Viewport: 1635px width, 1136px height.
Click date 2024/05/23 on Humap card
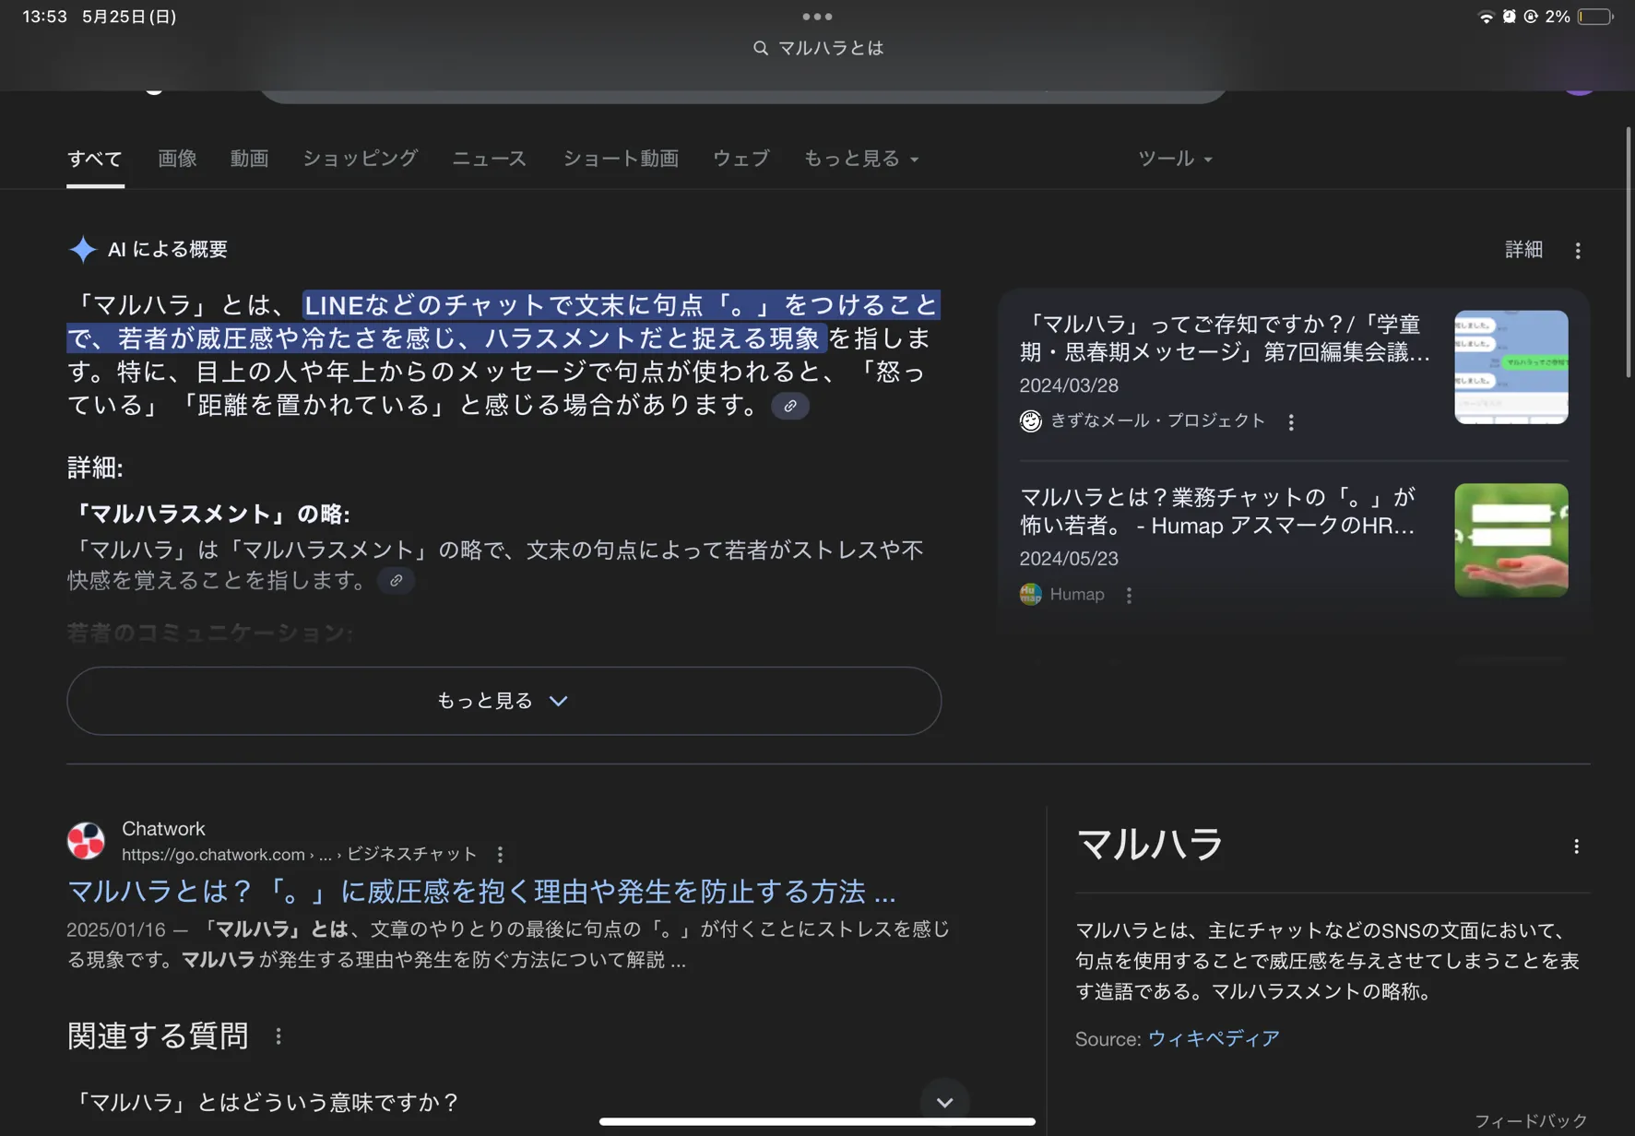(x=1069, y=559)
